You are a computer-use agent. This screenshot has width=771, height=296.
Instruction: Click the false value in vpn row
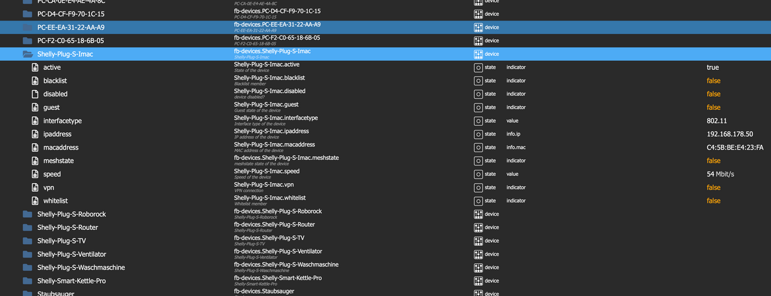tap(713, 187)
